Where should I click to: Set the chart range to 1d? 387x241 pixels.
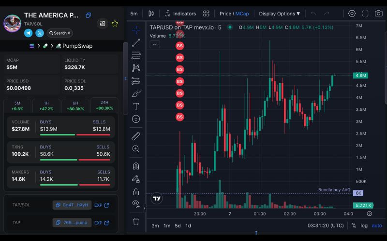(188, 226)
